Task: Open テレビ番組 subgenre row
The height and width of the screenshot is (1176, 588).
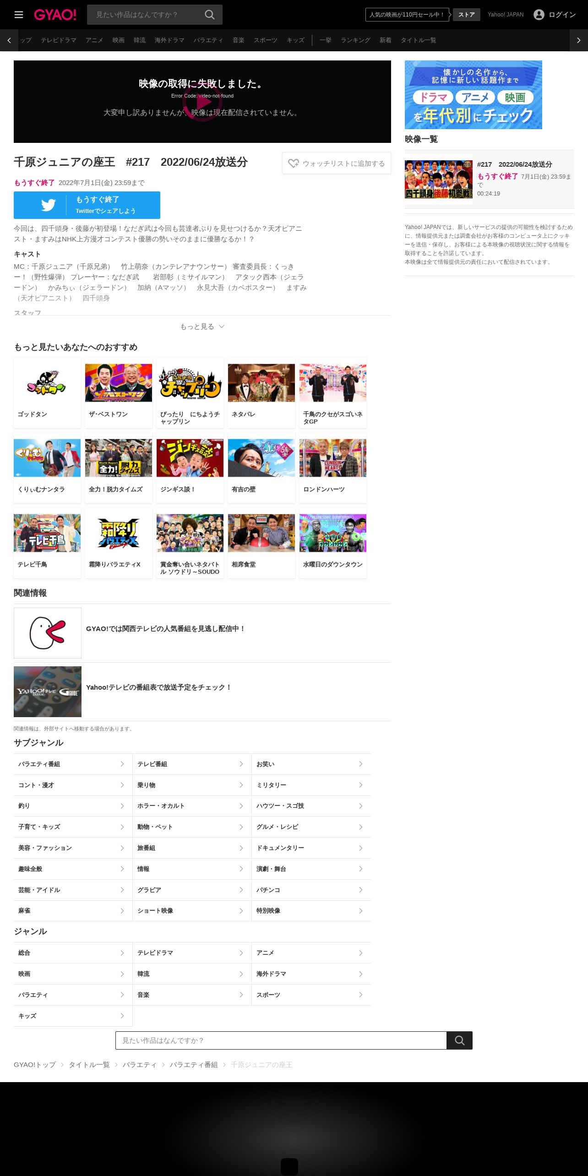Action: [192, 764]
